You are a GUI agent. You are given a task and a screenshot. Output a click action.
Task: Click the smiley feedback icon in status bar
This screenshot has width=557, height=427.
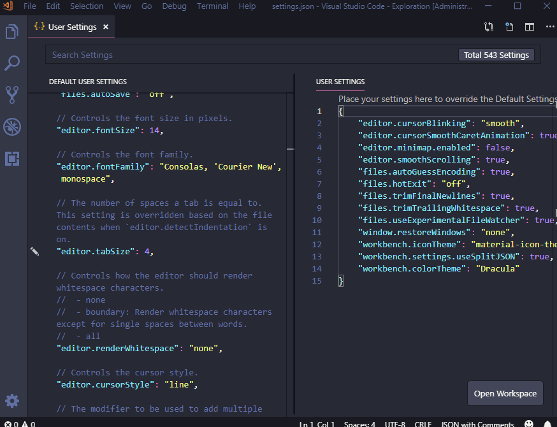click(x=528, y=423)
